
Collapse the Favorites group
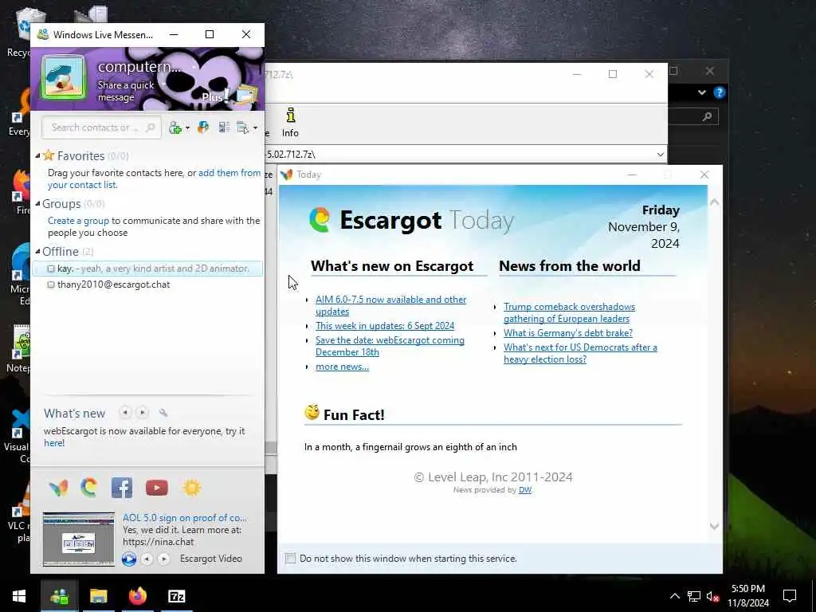coord(37,155)
